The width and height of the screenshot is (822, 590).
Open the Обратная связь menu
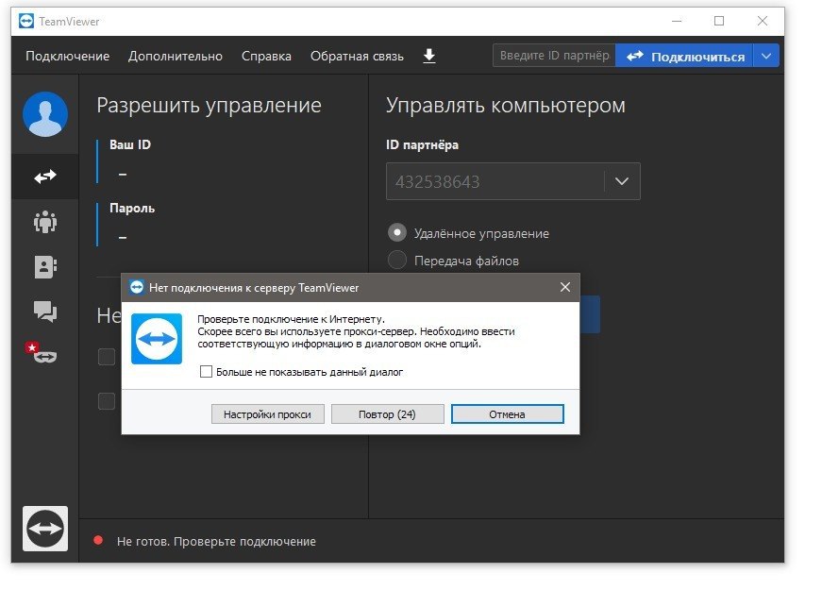pos(357,56)
